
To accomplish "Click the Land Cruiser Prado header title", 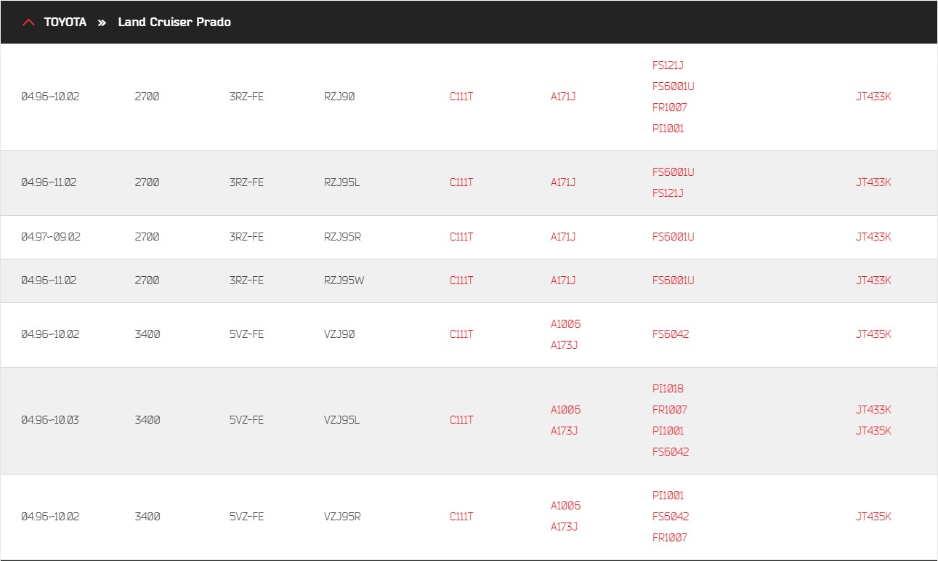I will (174, 23).
